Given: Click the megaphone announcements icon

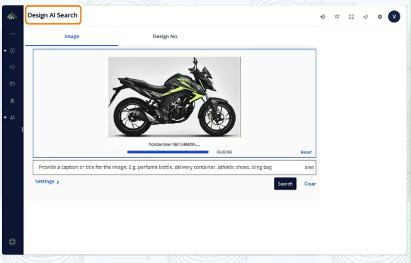Looking at the screenshot, I should (322, 17).
